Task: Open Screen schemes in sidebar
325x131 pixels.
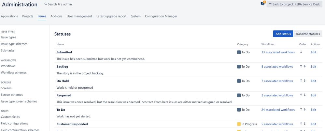Action: click(x=12, y=94)
